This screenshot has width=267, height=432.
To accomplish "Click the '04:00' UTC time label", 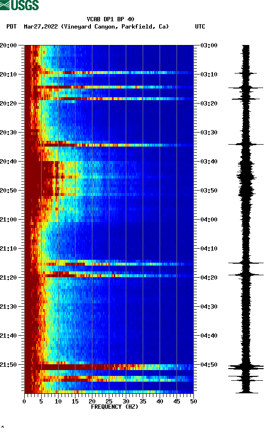I will point(209,220).
